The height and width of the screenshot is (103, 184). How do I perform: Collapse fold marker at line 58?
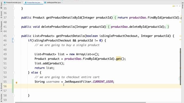tap(14, 96)
